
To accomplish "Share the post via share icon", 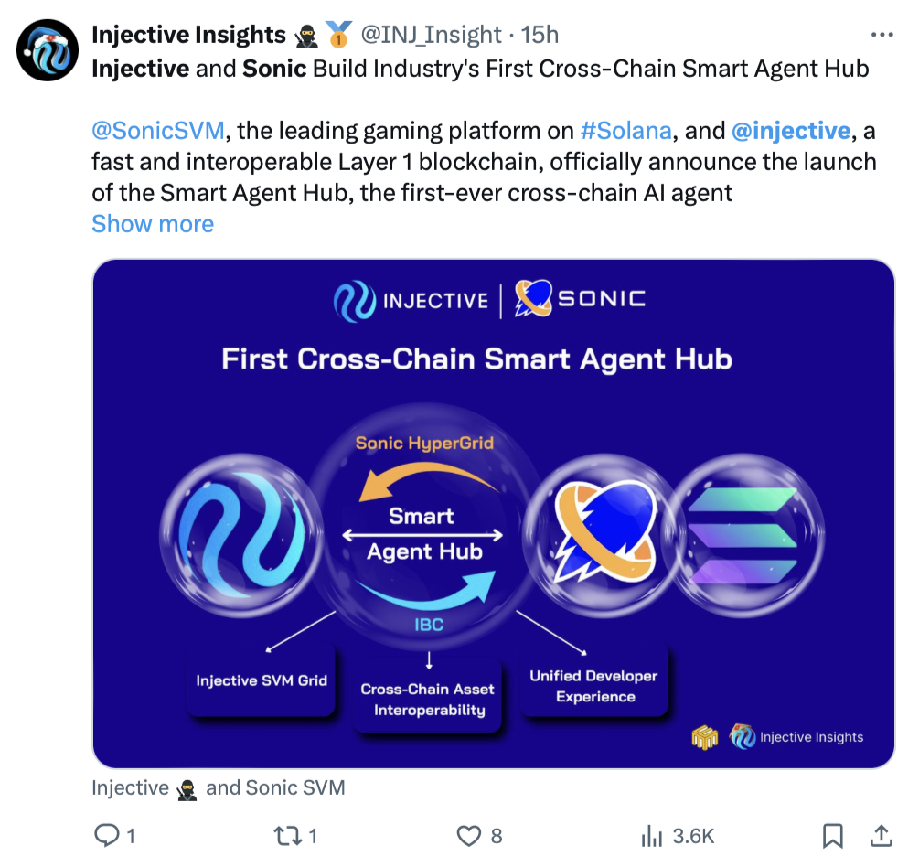I will pos(880,835).
